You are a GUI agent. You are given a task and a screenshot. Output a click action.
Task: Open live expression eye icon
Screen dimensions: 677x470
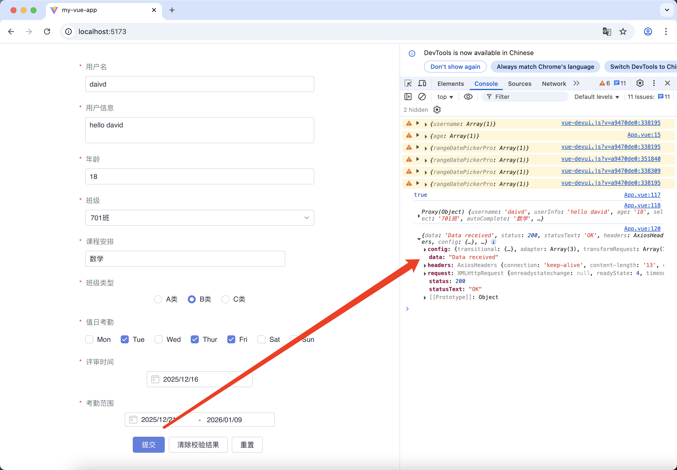pos(468,97)
